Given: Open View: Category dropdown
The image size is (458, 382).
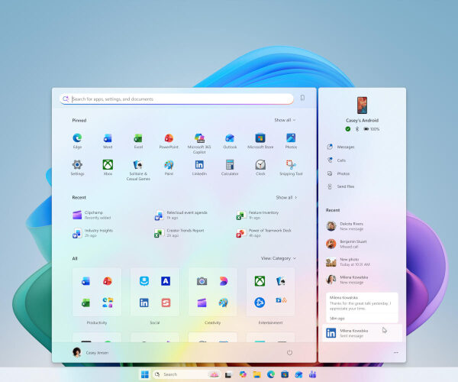Looking at the screenshot, I should [279, 258].
